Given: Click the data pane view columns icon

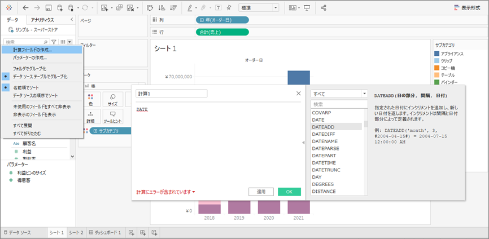Looking at the screenshot, I should (63, 41).
